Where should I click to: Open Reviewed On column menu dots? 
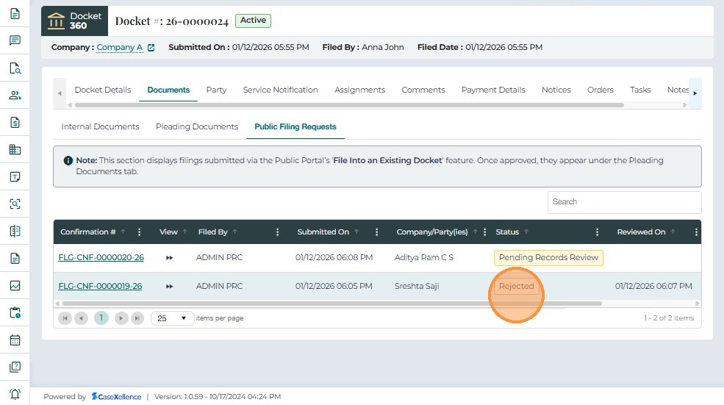[x=696, y=232]
